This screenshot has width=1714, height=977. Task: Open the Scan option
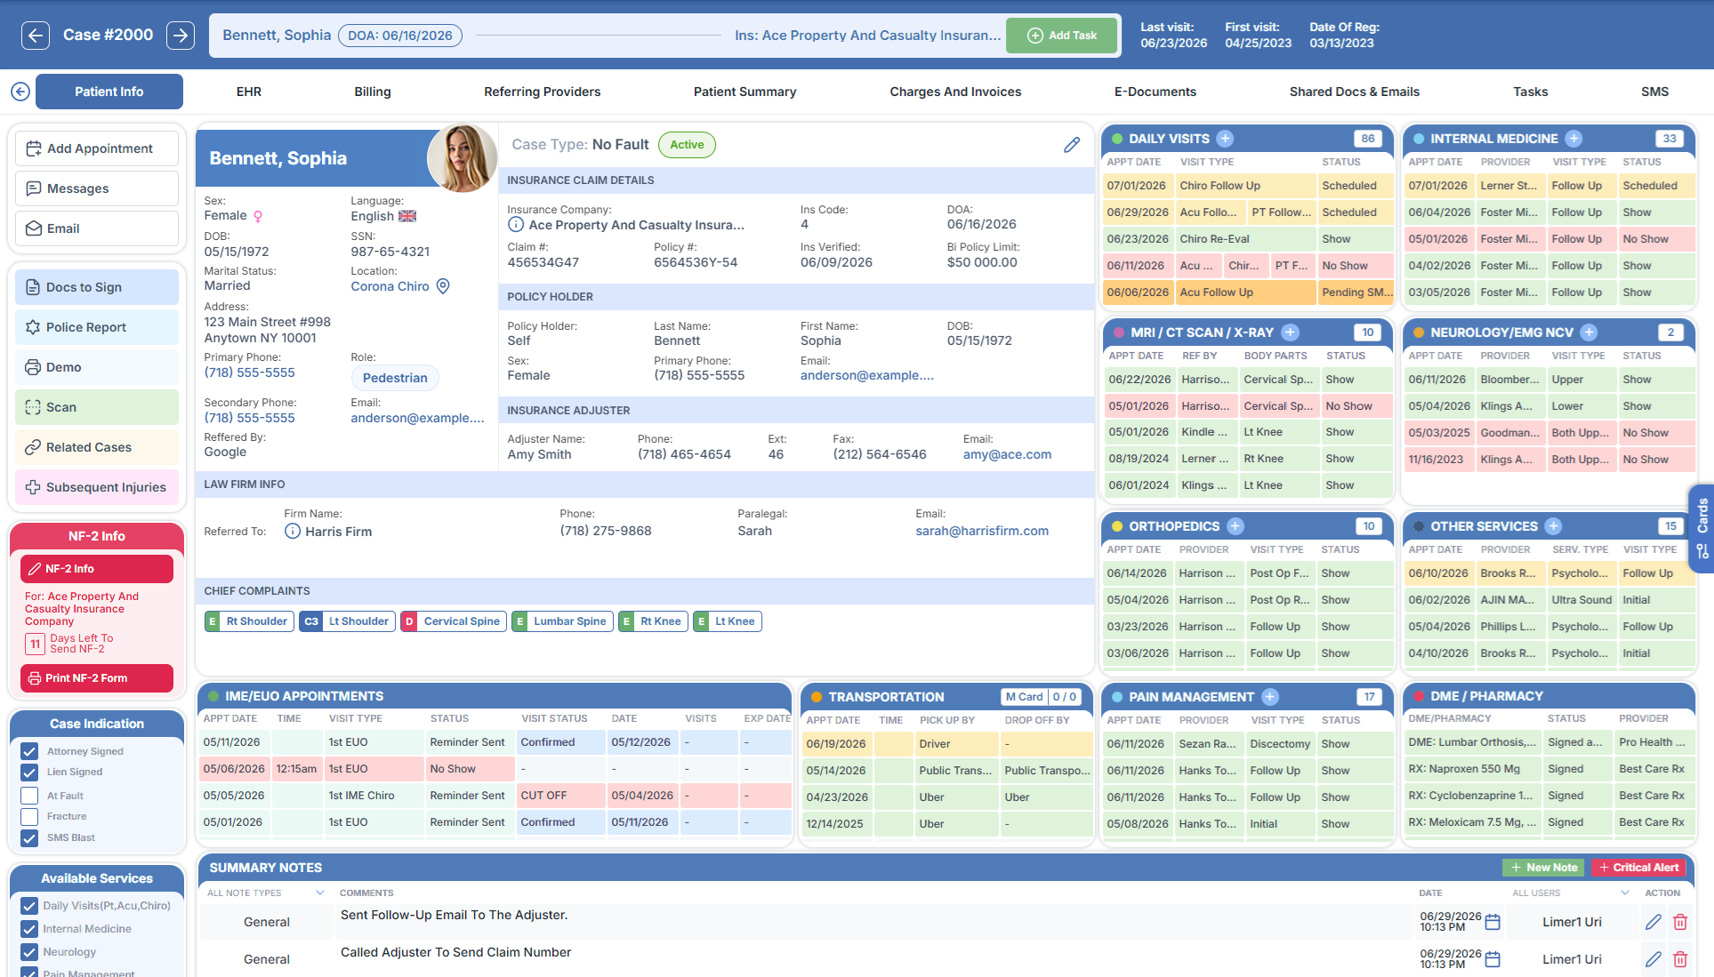click(97, 407)
